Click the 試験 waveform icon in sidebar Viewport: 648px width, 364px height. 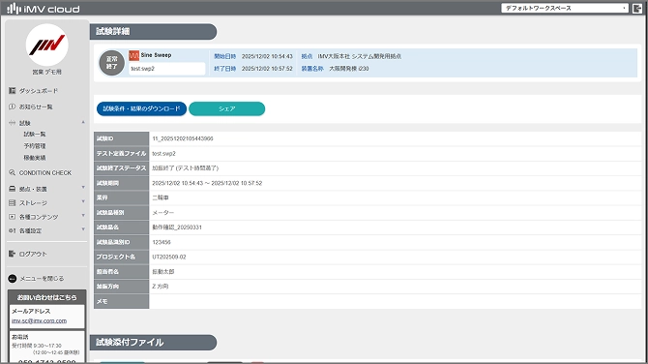pos(12,123)
